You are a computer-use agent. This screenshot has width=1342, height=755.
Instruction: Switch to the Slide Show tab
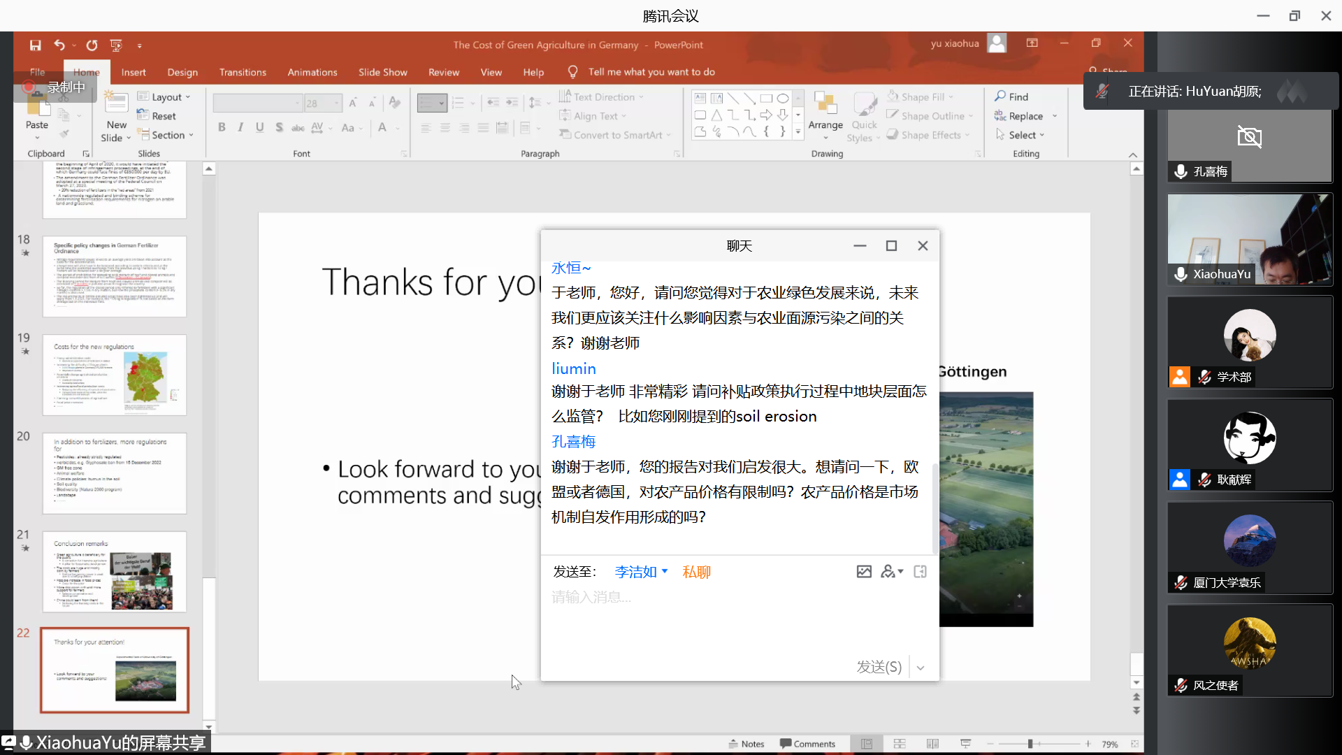click(x=382, y=72)
